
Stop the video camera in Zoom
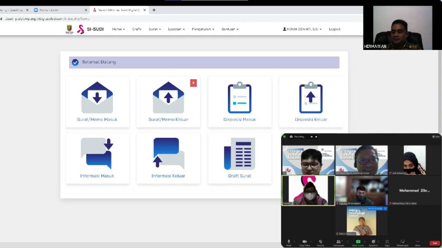click(305, 241)
